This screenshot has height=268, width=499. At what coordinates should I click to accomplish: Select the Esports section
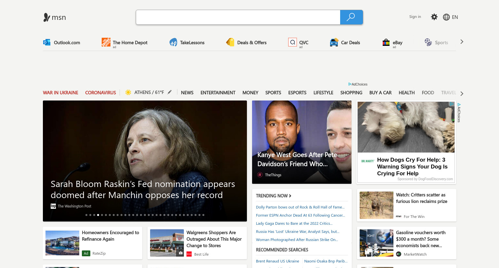[x=297, y=93]
